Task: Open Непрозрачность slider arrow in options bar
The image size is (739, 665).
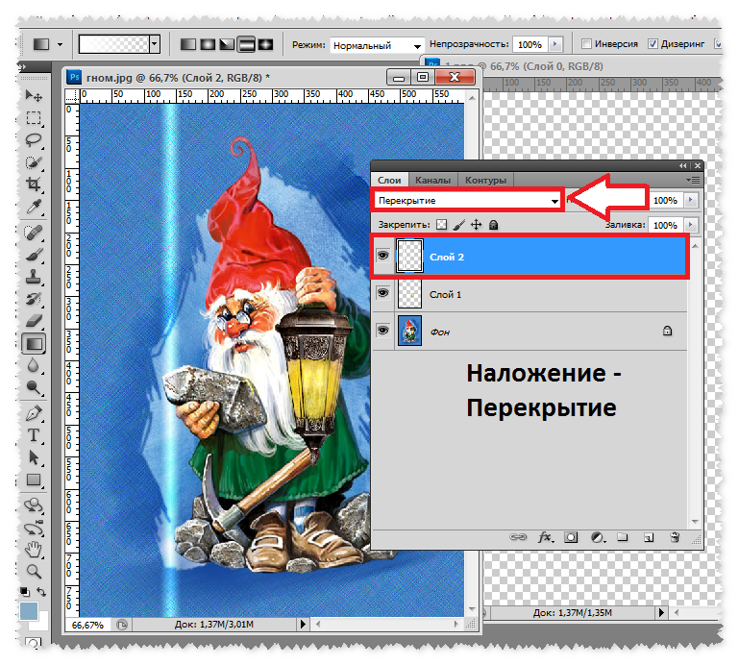Action: [x=555, y=44]
